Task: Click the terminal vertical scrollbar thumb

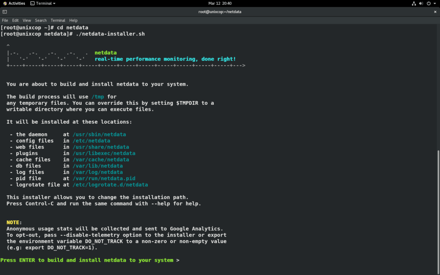Action: [438, 213]
